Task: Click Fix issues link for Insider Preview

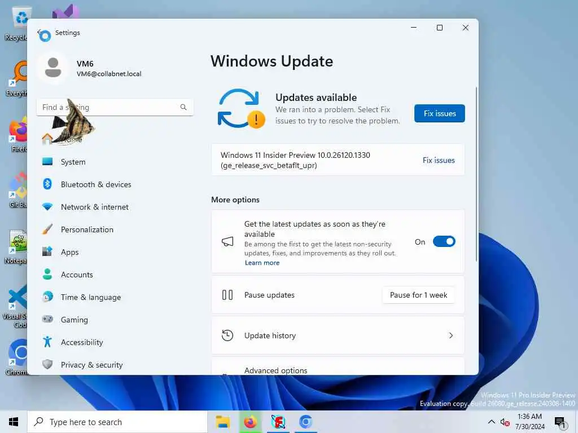Action: pos(439,160)
